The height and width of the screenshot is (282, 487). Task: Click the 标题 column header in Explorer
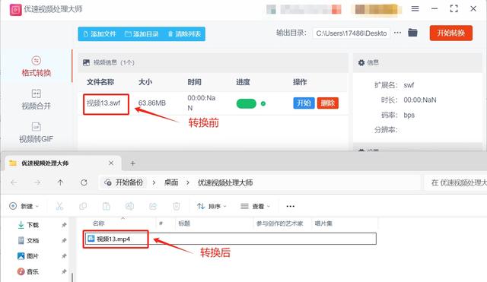184,223
